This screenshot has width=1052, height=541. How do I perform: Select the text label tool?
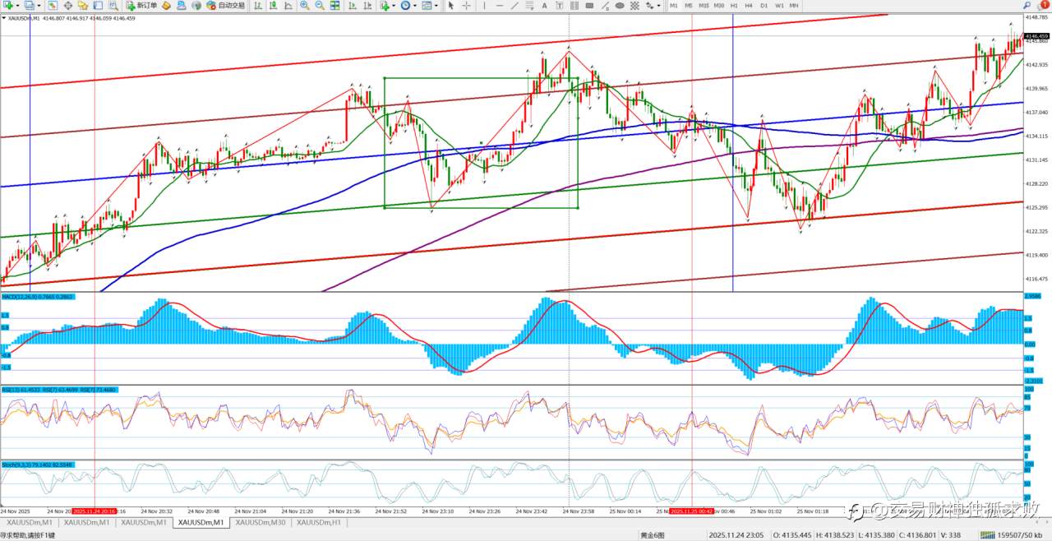[x=559, y=5]
